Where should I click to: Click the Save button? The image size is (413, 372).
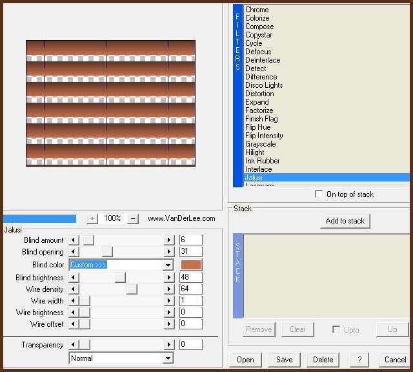tap(284, 360)
